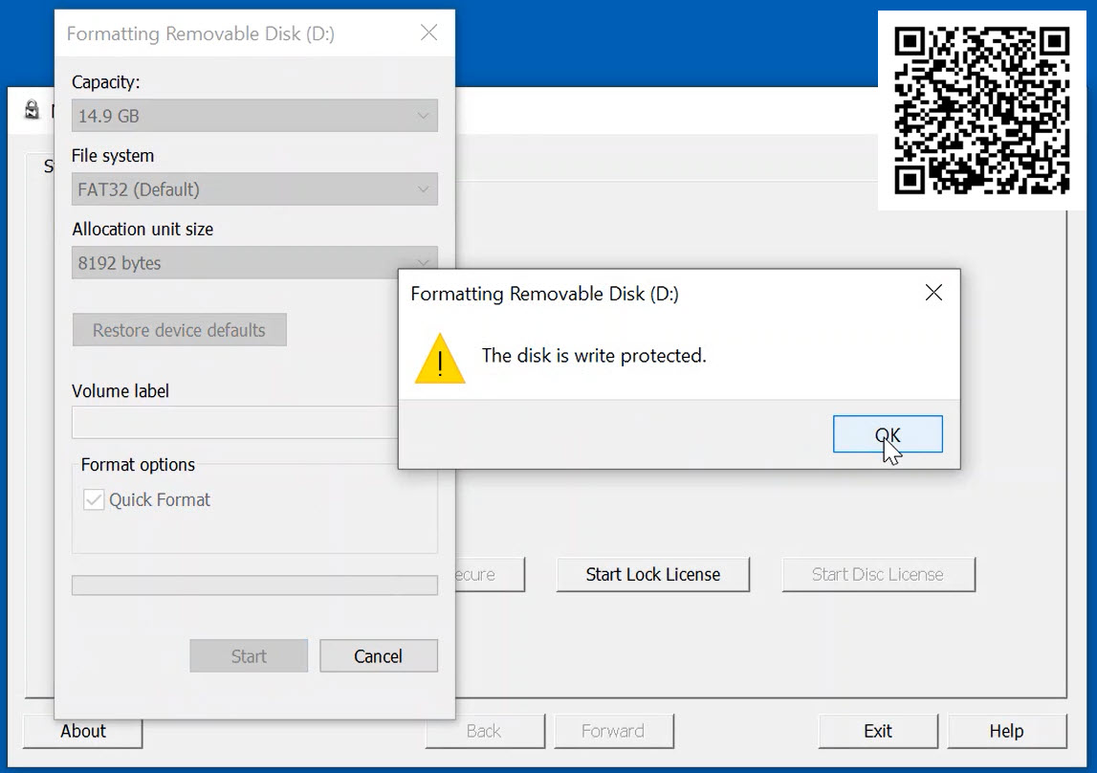This screenshot has width=1097, height=773.
Task: Cancel the formatting dialog
Action: point(379,655)
